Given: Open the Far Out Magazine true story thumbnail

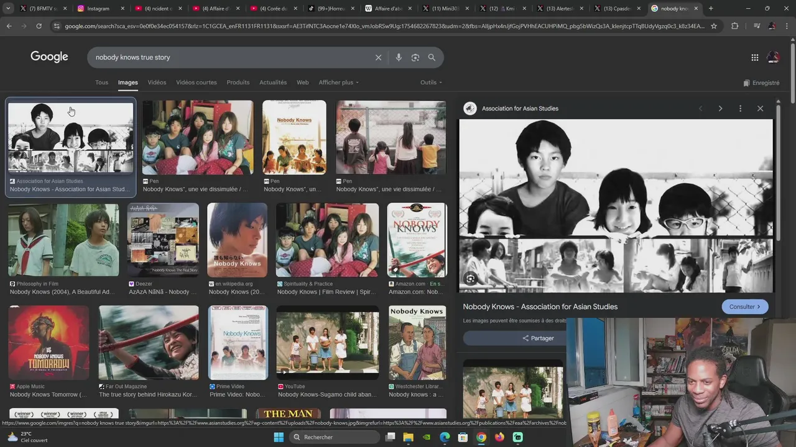Looking at the screenshot, I should tap(149, 343).
